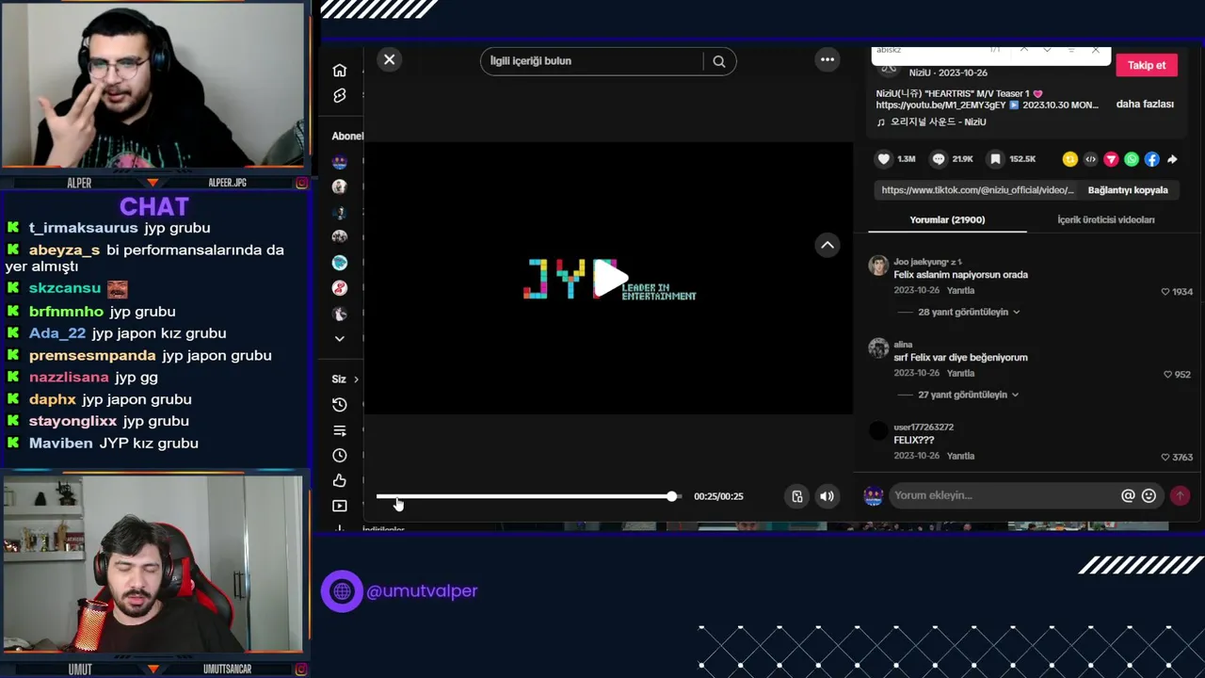Like alina's comment with 952 likes

tap(1169, 375)
